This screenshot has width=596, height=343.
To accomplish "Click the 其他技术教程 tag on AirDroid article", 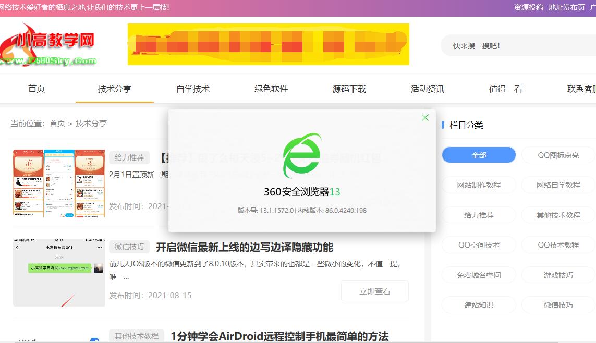I will point(137,336).
